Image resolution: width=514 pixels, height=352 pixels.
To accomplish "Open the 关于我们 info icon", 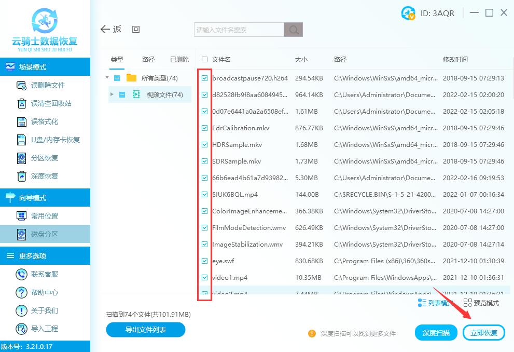I will (x=21, y=310).
